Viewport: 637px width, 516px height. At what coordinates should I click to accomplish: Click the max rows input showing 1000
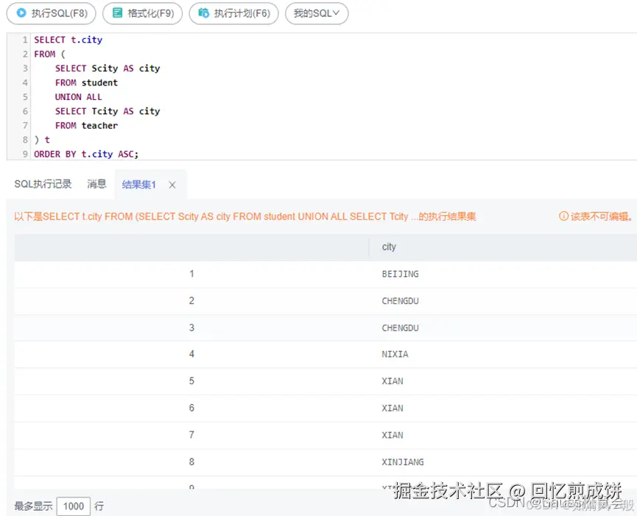(x=74, y=506)
